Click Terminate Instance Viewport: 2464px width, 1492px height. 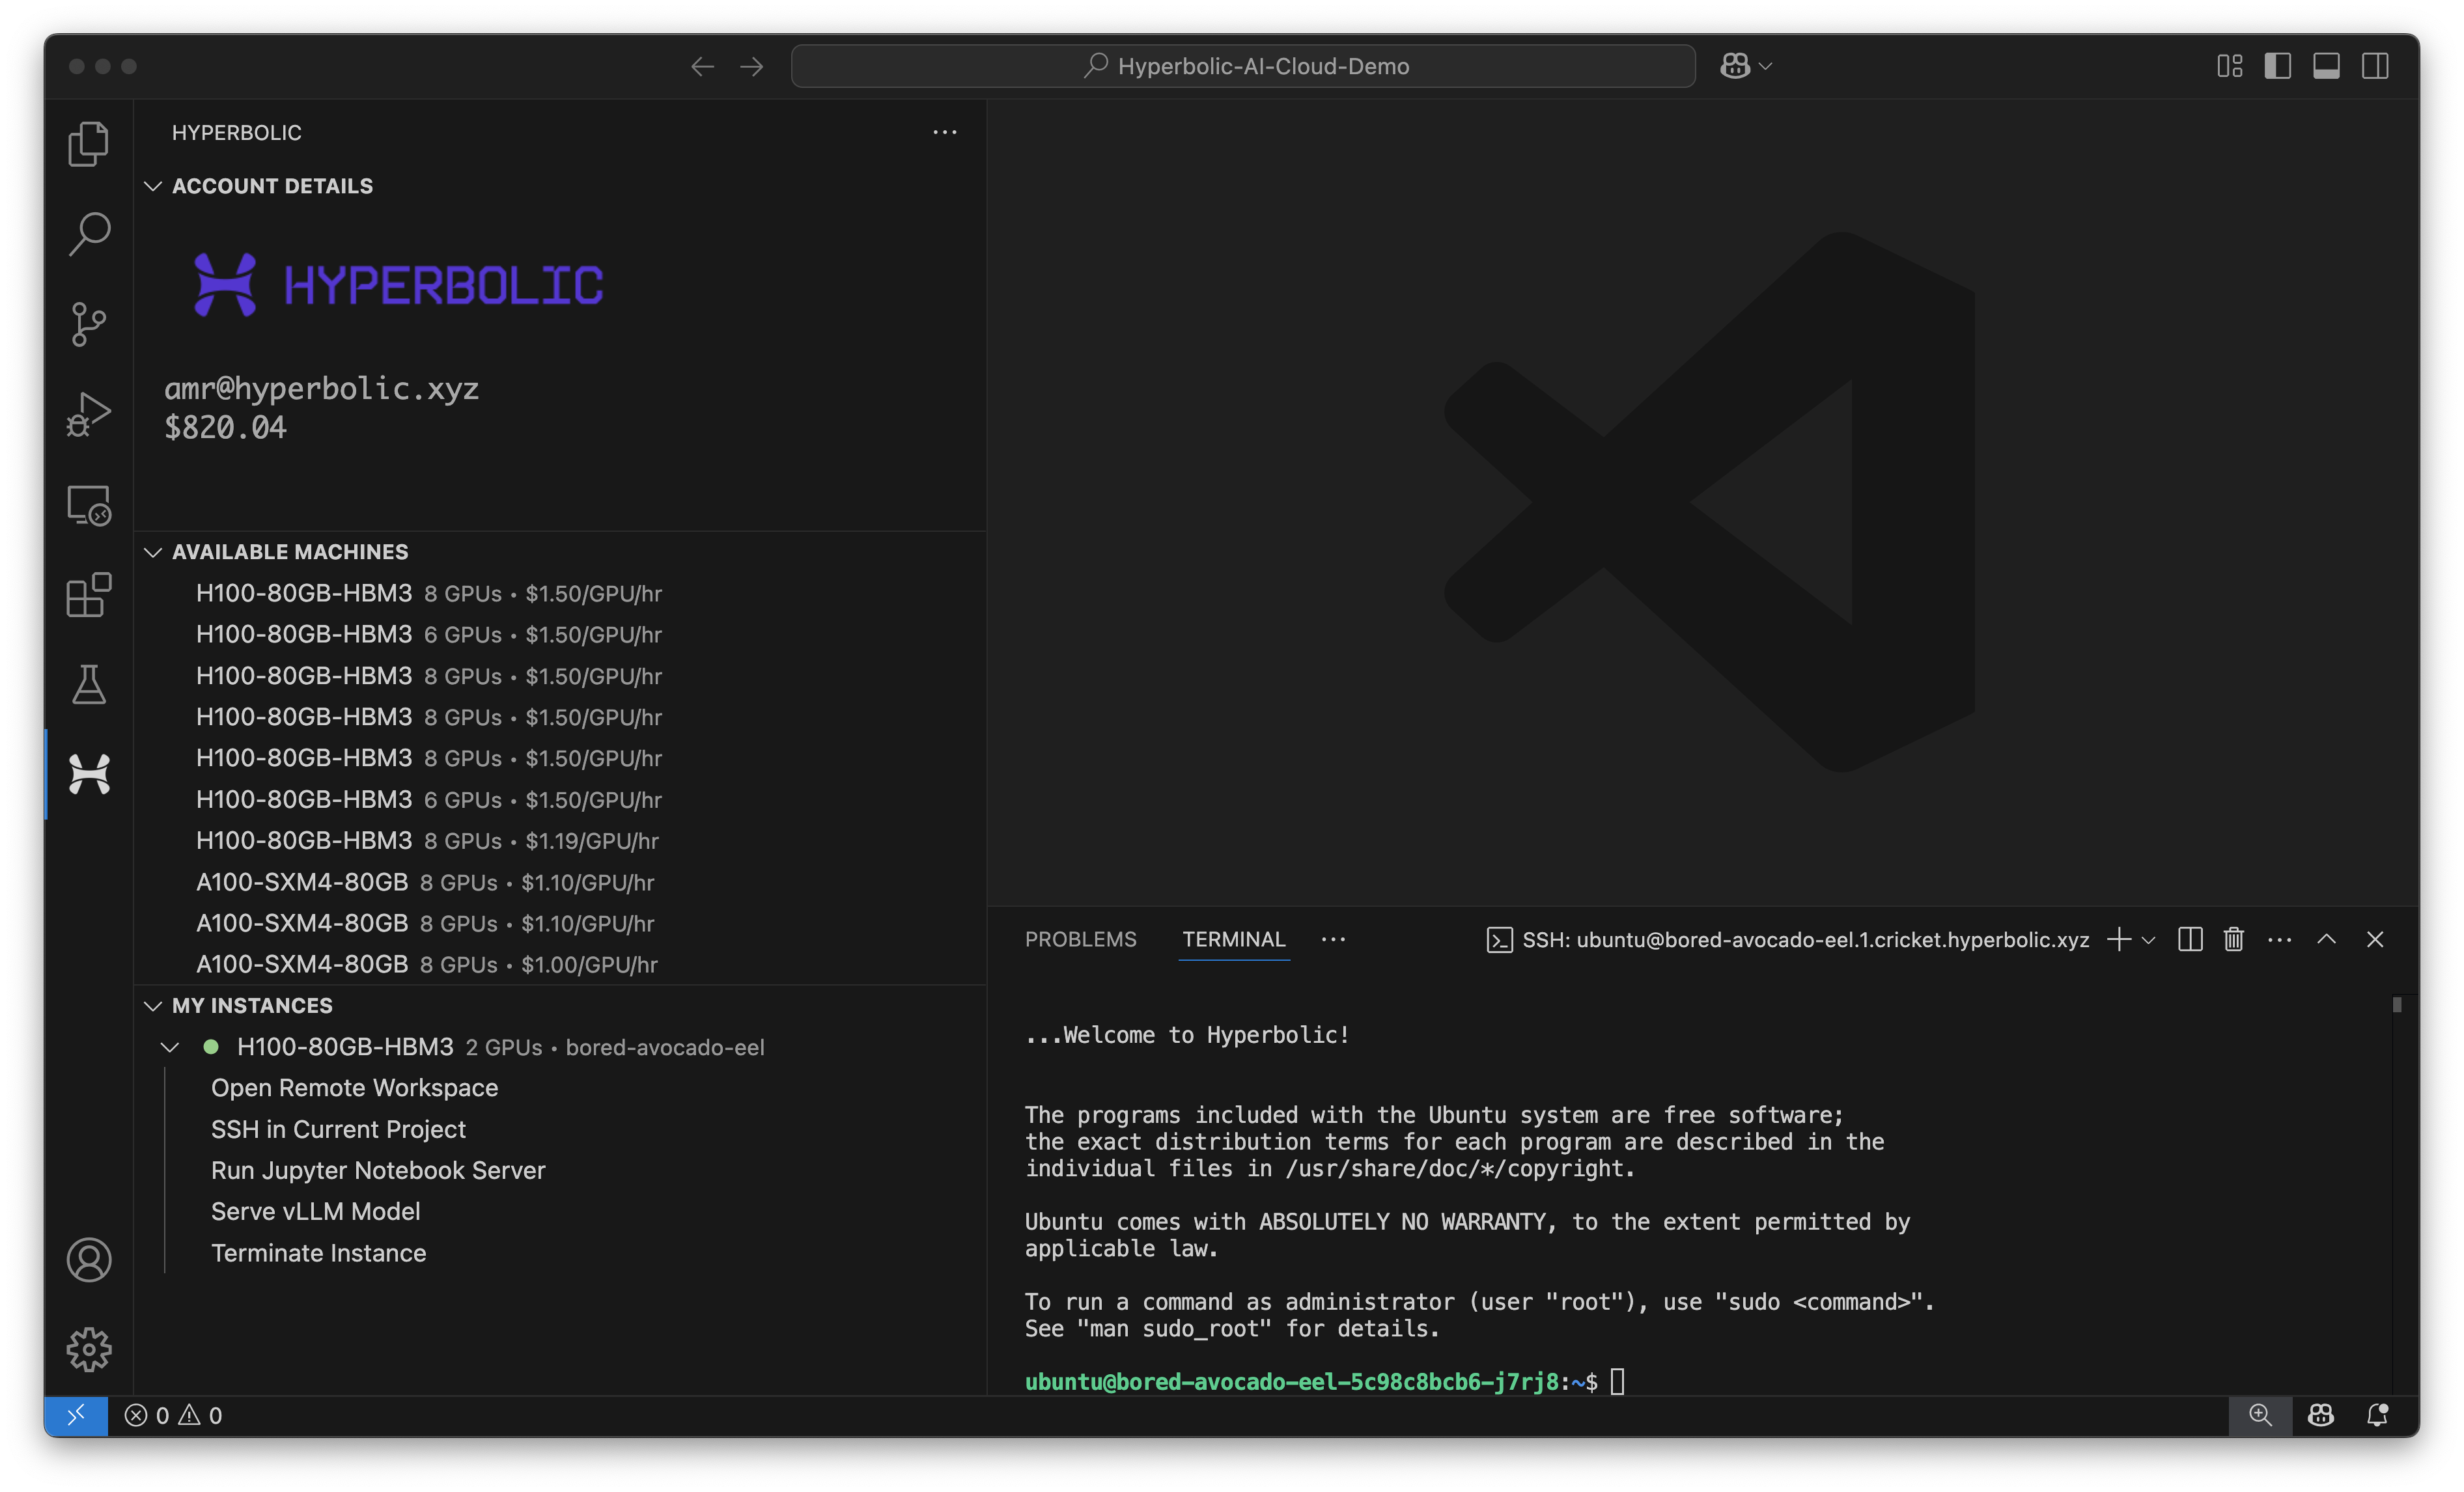click(318, 1253)
